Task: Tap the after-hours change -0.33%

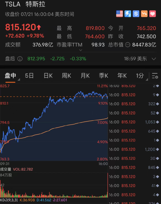Action: [78, 59]
